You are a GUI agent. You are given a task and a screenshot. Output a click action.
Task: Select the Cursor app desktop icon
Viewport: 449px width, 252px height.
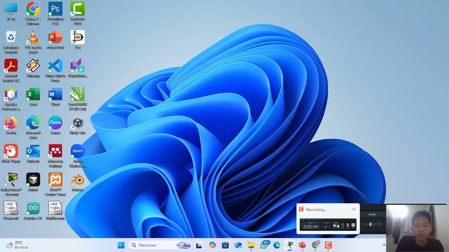point(33,182)
